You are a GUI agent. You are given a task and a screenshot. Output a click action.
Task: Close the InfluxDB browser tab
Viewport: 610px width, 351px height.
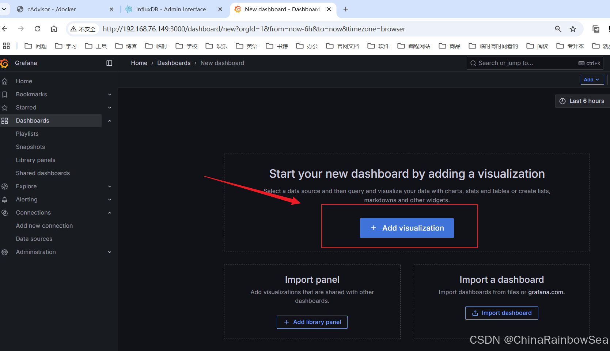pyautogui.click(x=220, y=9)
